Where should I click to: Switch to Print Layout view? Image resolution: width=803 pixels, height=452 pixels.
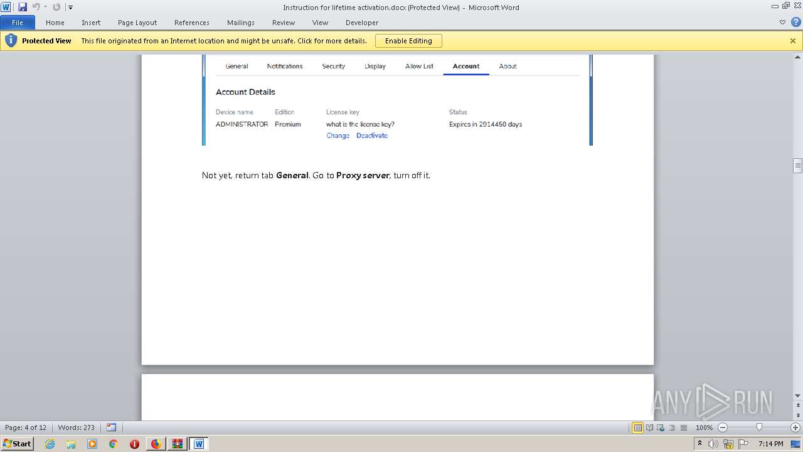[x=638, y=428]
